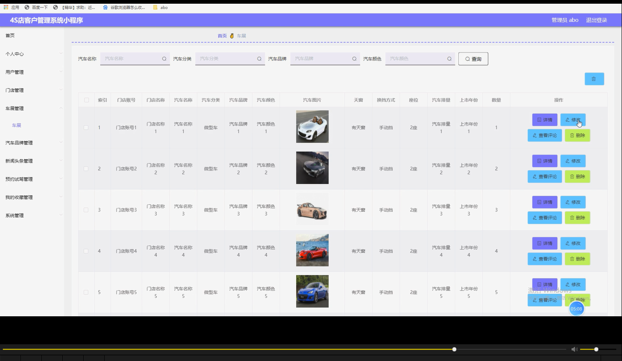Click the video progress slider handle
The width and height of the screenshot is (622, 361).
coord(454,349)
